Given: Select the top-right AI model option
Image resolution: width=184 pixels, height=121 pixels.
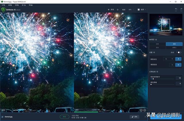Looking at the screenshot, I should [x=174, y=44].
